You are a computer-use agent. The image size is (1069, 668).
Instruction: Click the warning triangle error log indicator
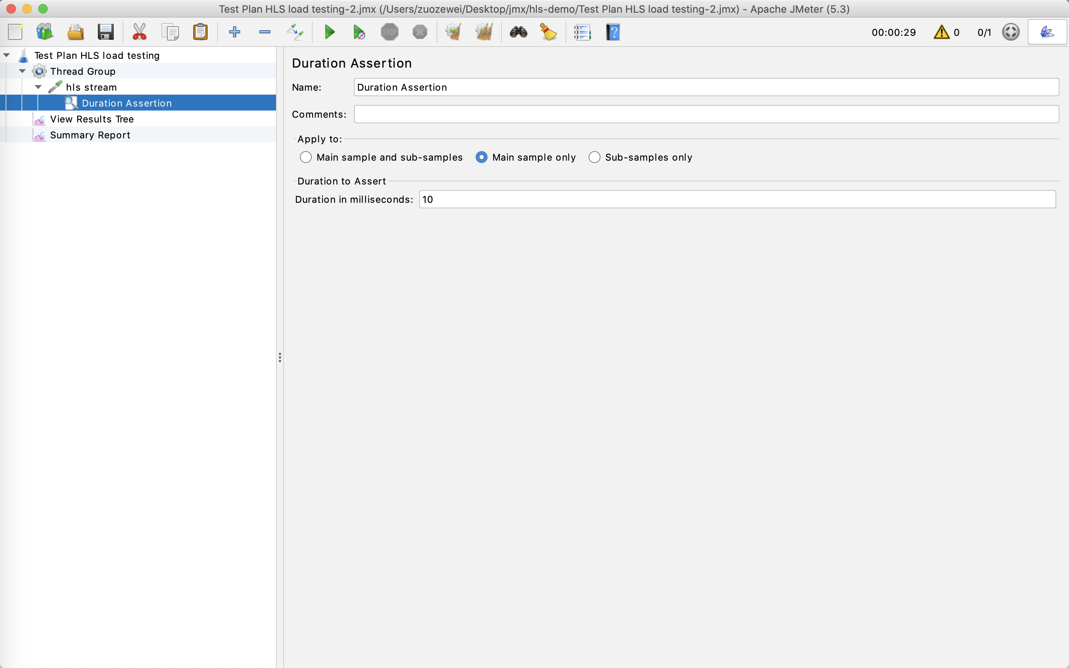[941, 32]
